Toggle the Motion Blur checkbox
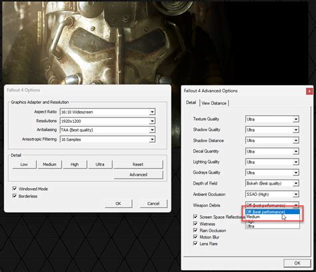 (195, 237)
